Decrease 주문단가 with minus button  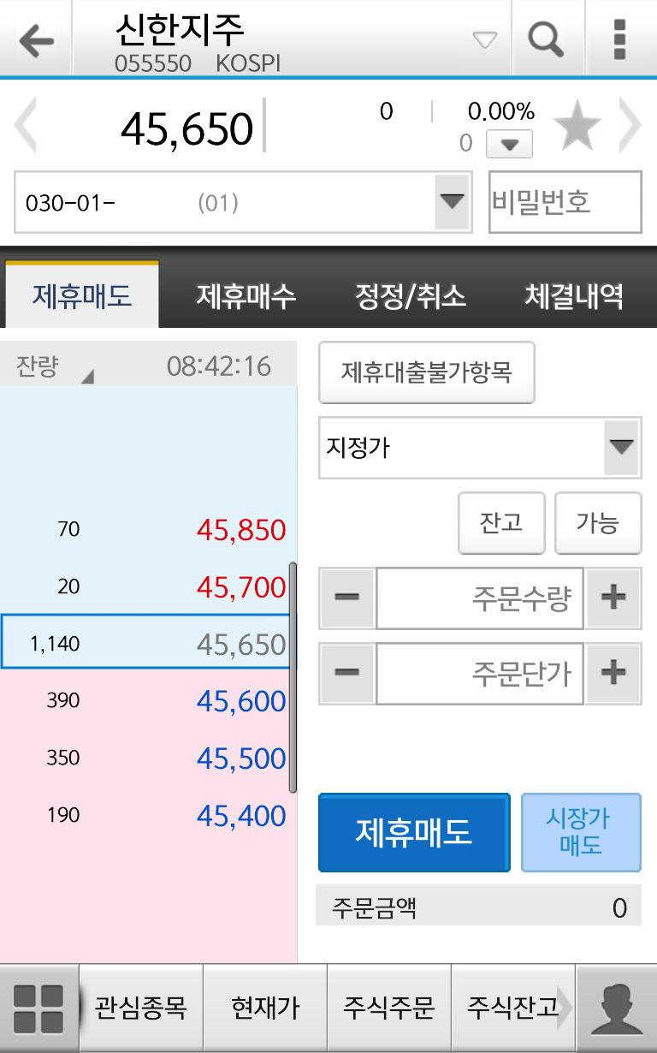[x=347, y=673]
